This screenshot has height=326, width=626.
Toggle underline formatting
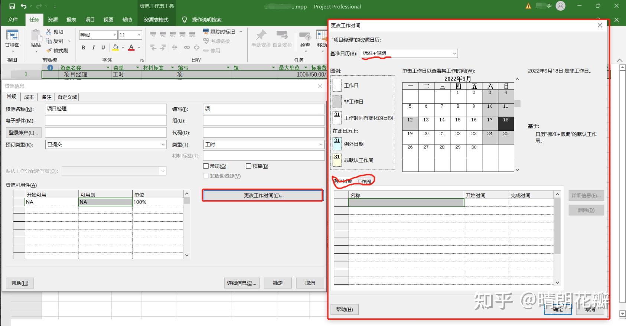(103, 48)
